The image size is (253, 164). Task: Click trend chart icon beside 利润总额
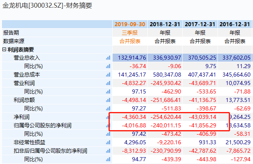pyautogui.click(x=108, y=100)
